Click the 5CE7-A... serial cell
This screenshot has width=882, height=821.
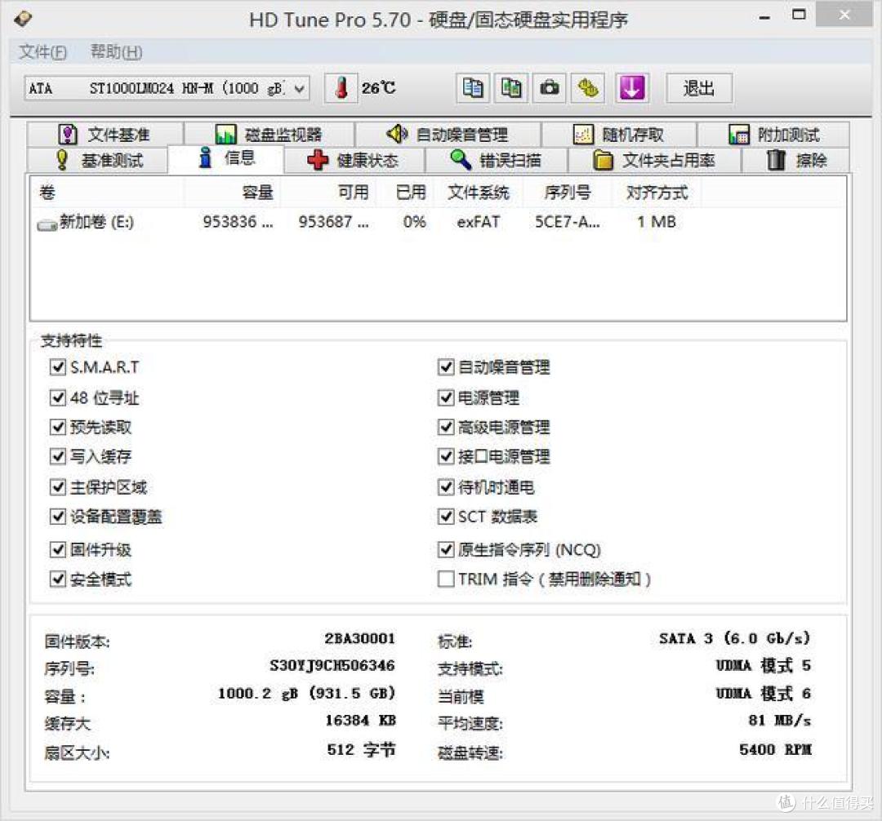pyautogui.click(x=567, y=222)
